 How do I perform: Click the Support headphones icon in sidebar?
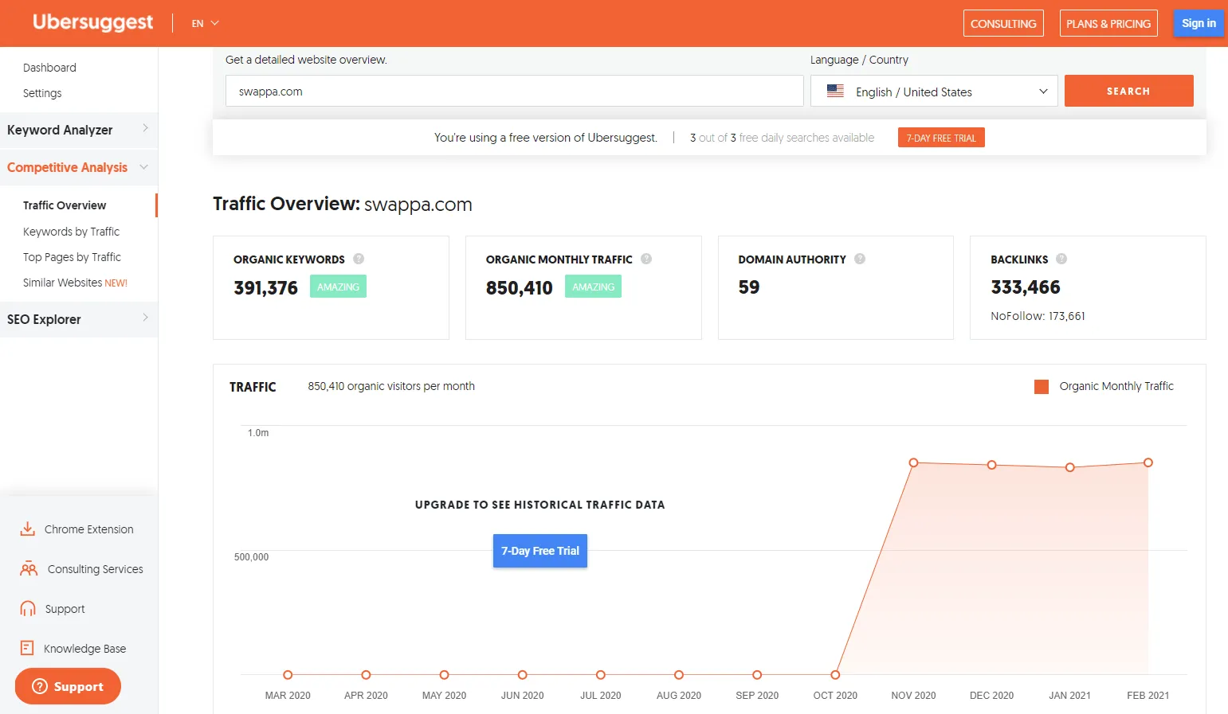click(28, 609)
